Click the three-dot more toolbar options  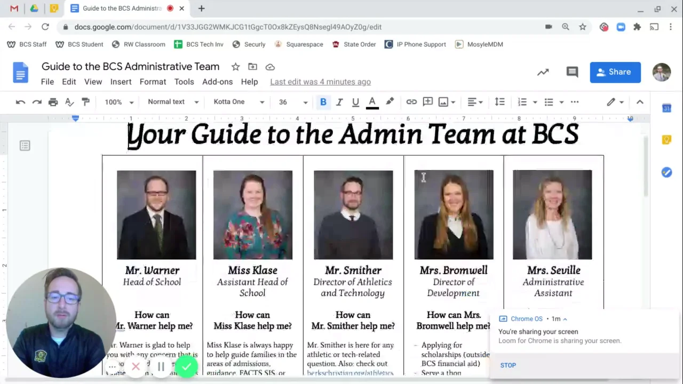[575, 102]
